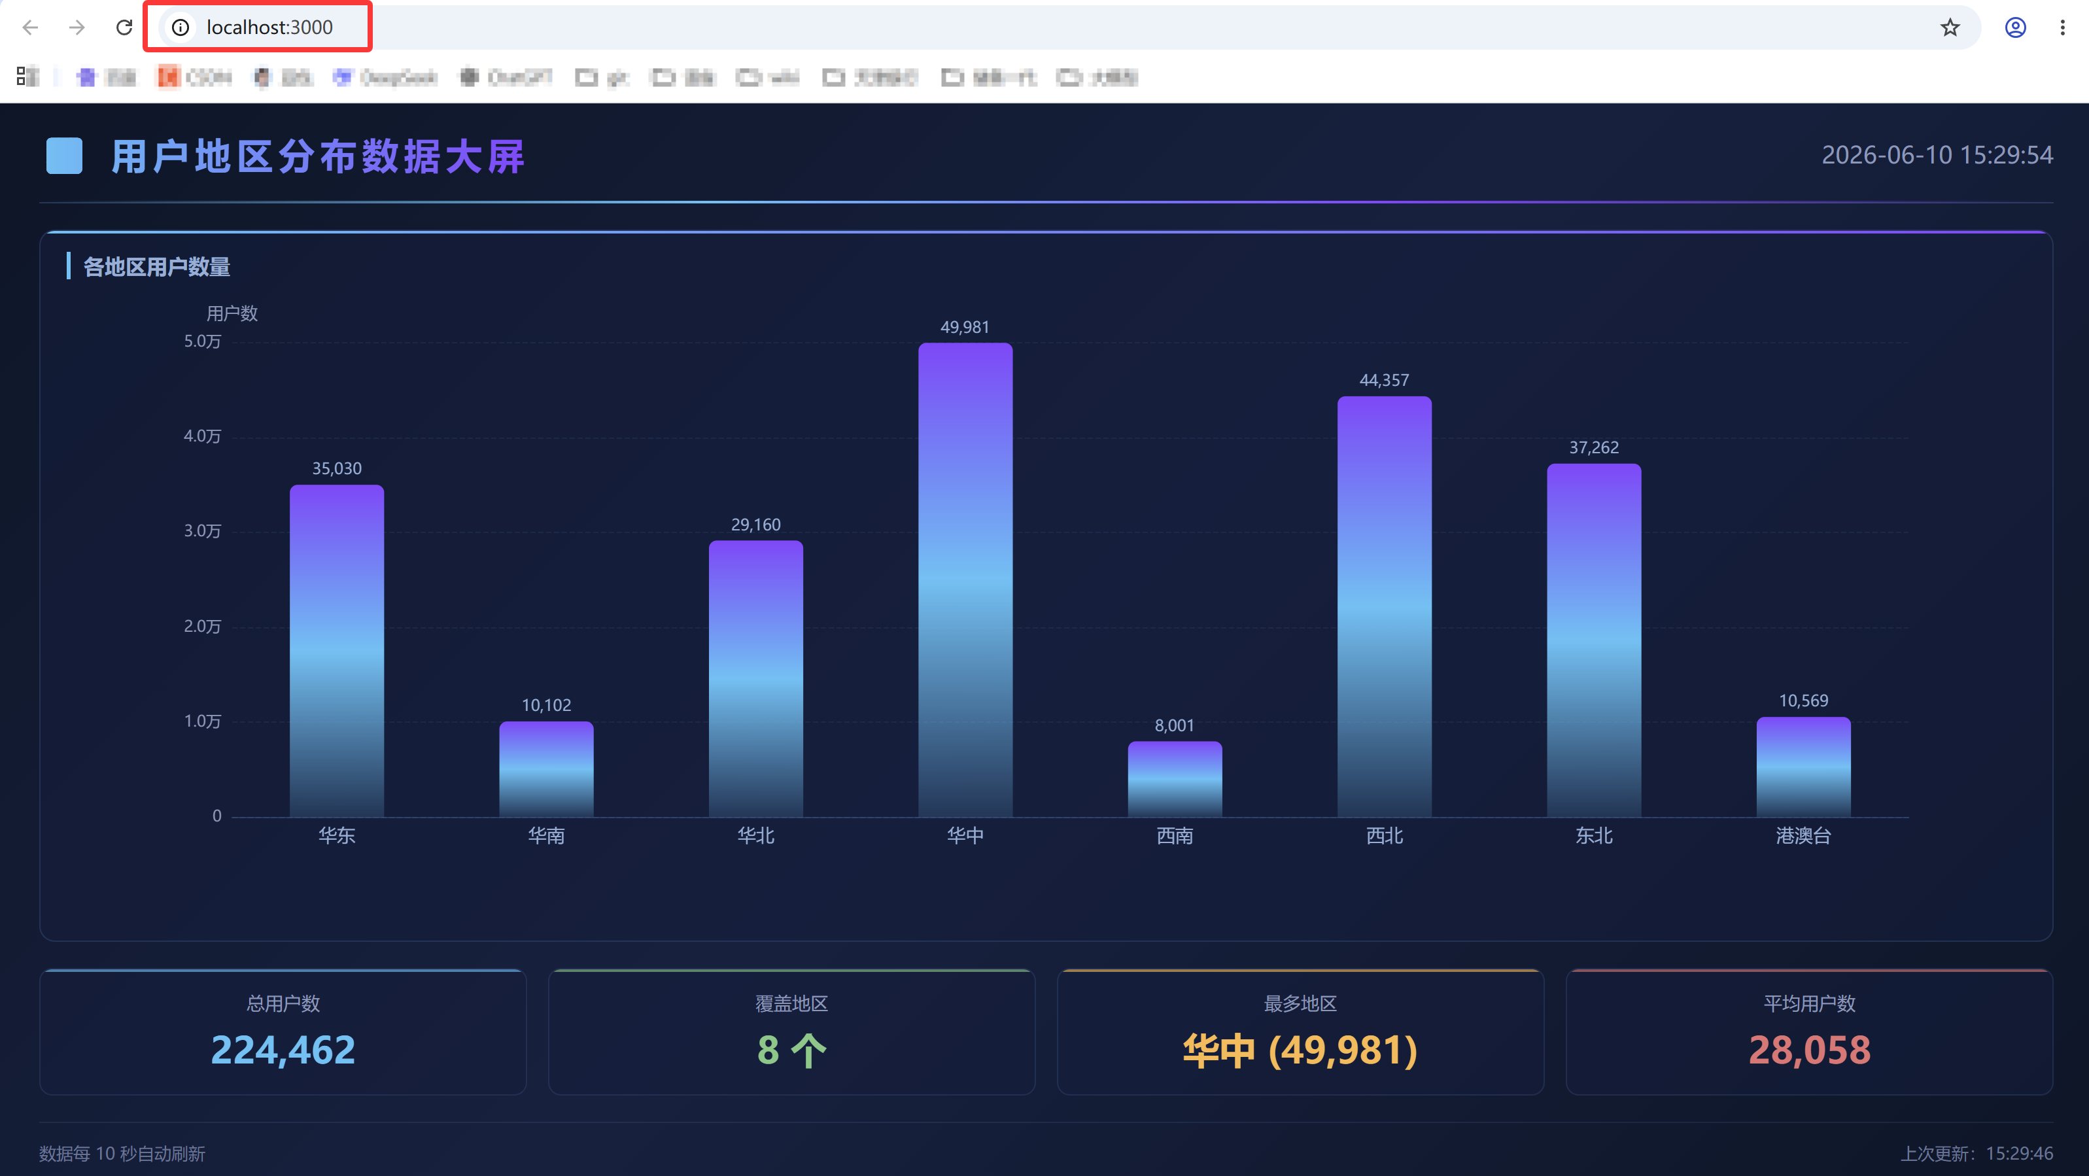Click the 平均用户数 28,058 card
The width and height of the screenshot is (2089, 1176).
pos(1809,1031)
